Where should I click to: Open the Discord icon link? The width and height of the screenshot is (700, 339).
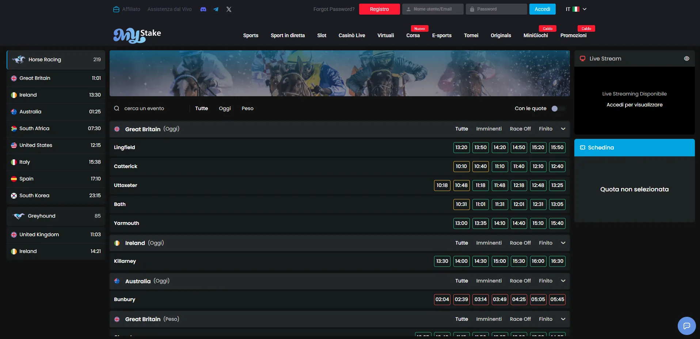[x=203, y=9]
